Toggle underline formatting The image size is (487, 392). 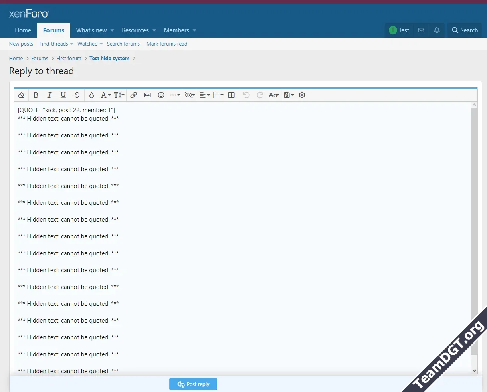pos(63,95)
